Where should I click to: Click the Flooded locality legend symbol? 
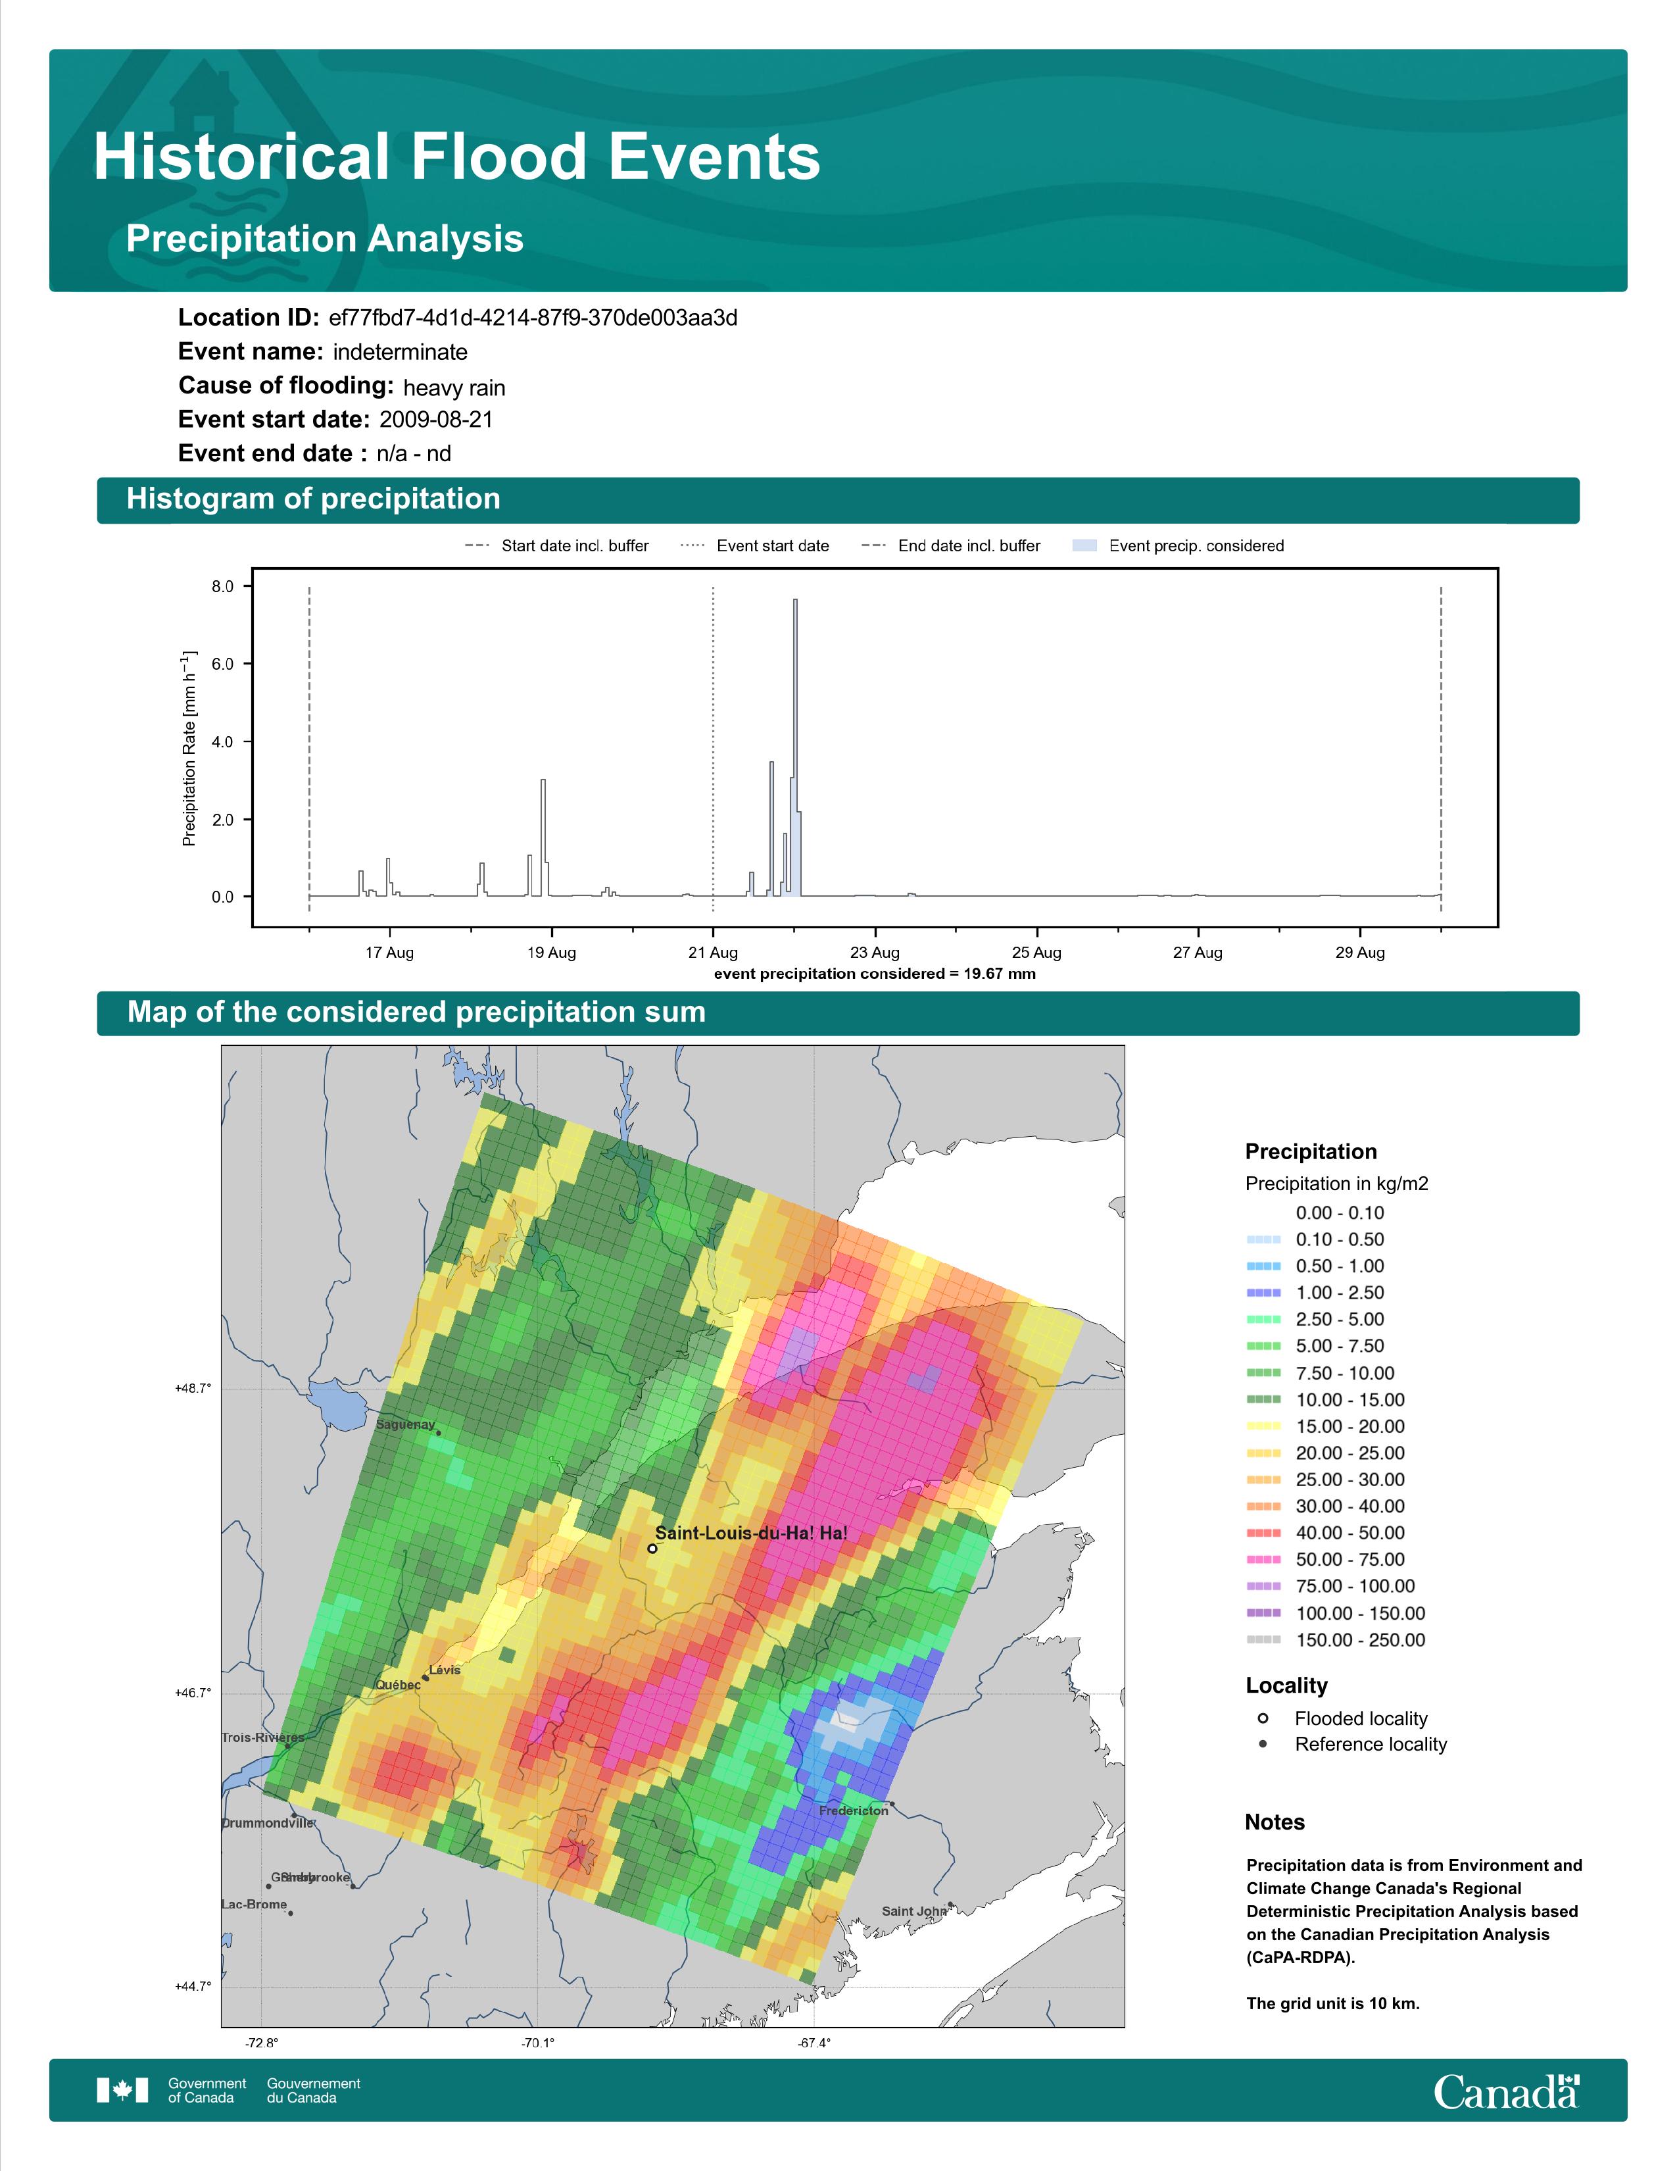pyautogui.click(x=1263, y=1718)
